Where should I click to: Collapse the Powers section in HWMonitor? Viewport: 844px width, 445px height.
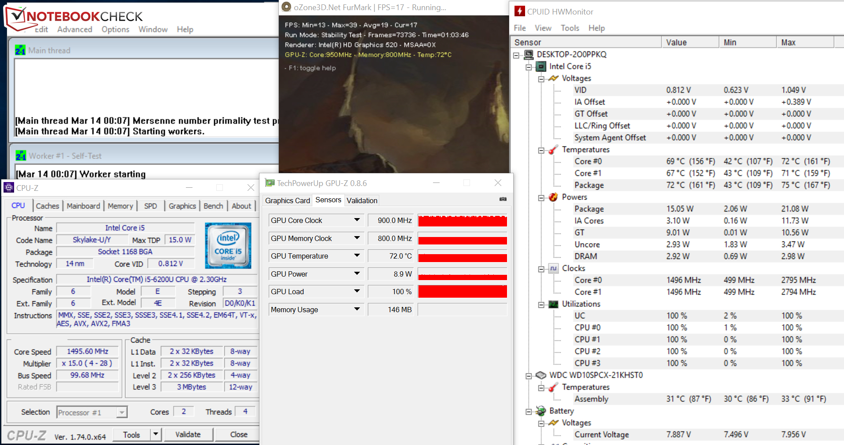click(x=541, y=197)
